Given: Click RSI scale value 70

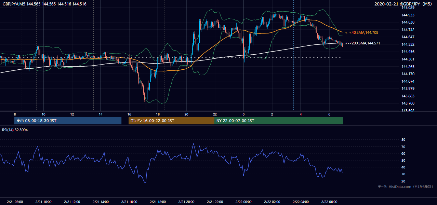Looking at the screenshot, I should click(403, 147).
